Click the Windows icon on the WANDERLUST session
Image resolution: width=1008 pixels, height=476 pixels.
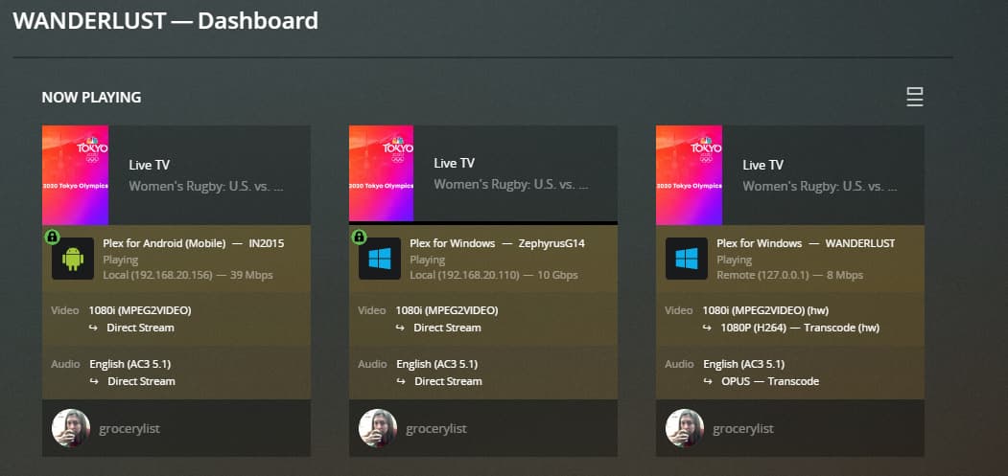687,259
